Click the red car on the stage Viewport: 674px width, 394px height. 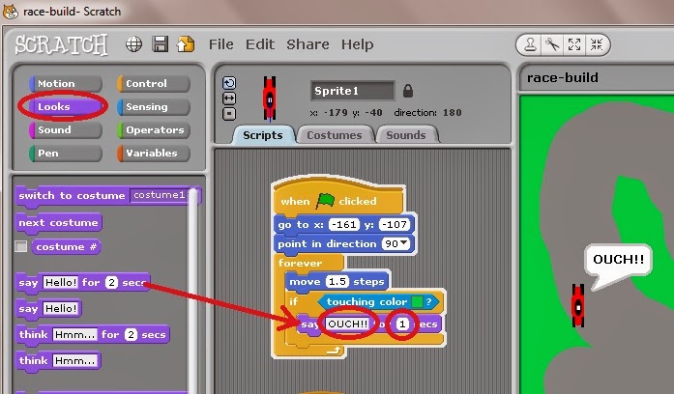577,305
